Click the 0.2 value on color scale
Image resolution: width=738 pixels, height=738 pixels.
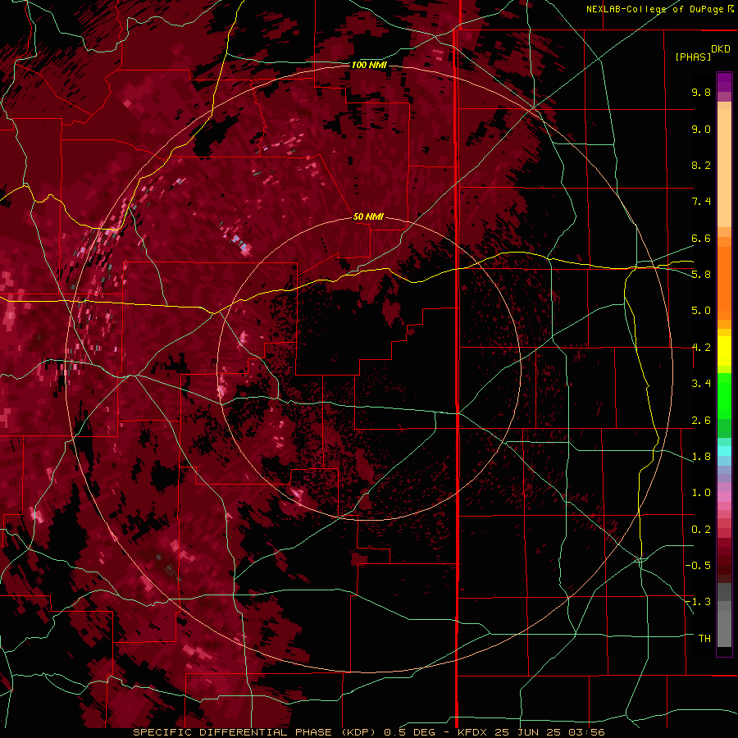click(701, 530)
